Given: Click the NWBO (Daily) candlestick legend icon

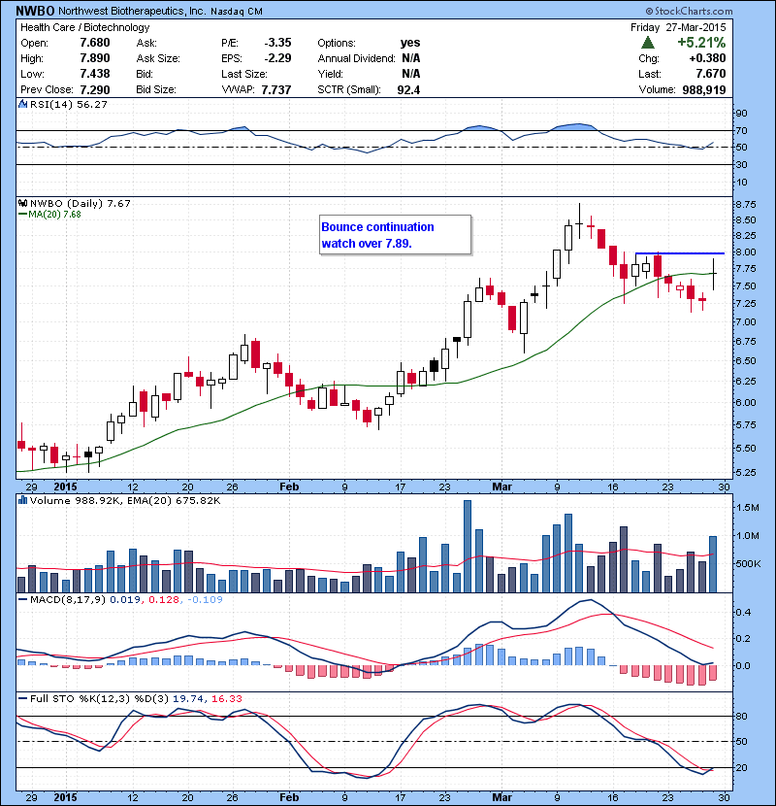Looking at the screenshot, I should point(22,203).
